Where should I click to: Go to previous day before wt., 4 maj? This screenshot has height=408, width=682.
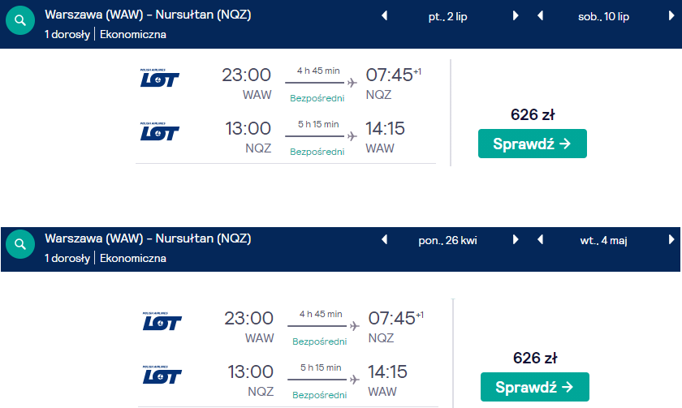540,240
